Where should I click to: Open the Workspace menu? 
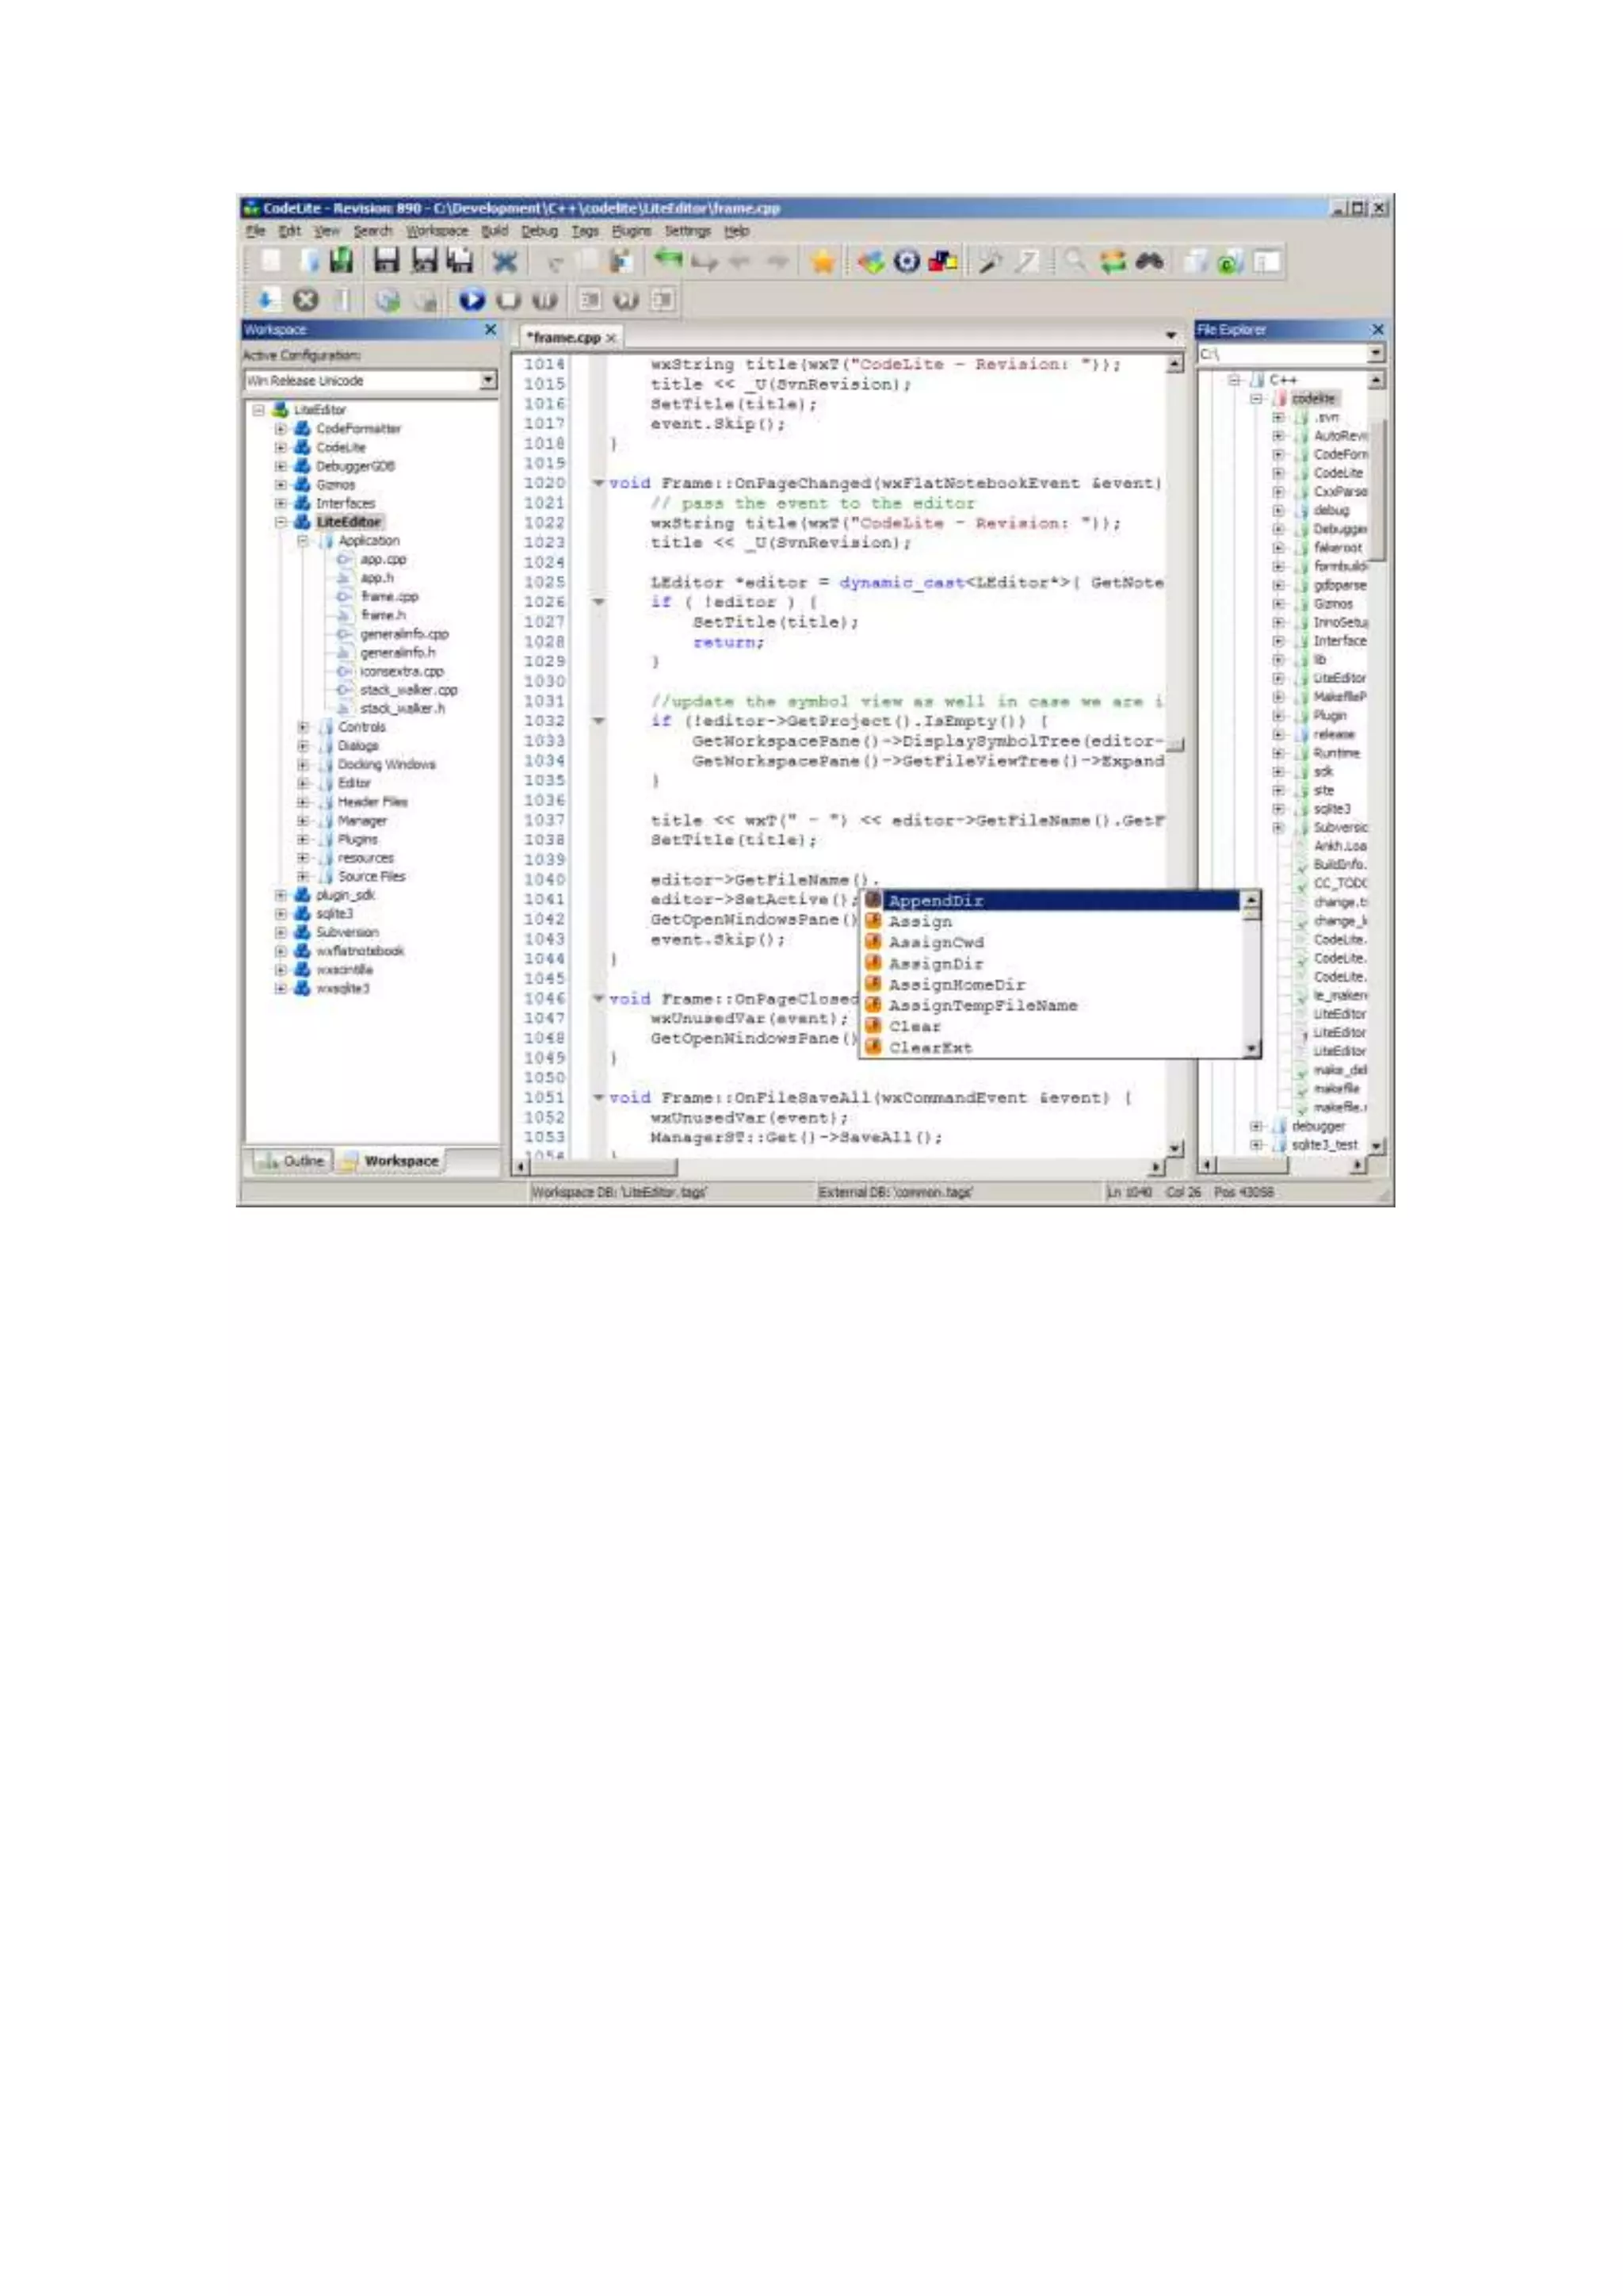(x=437, y=231)
